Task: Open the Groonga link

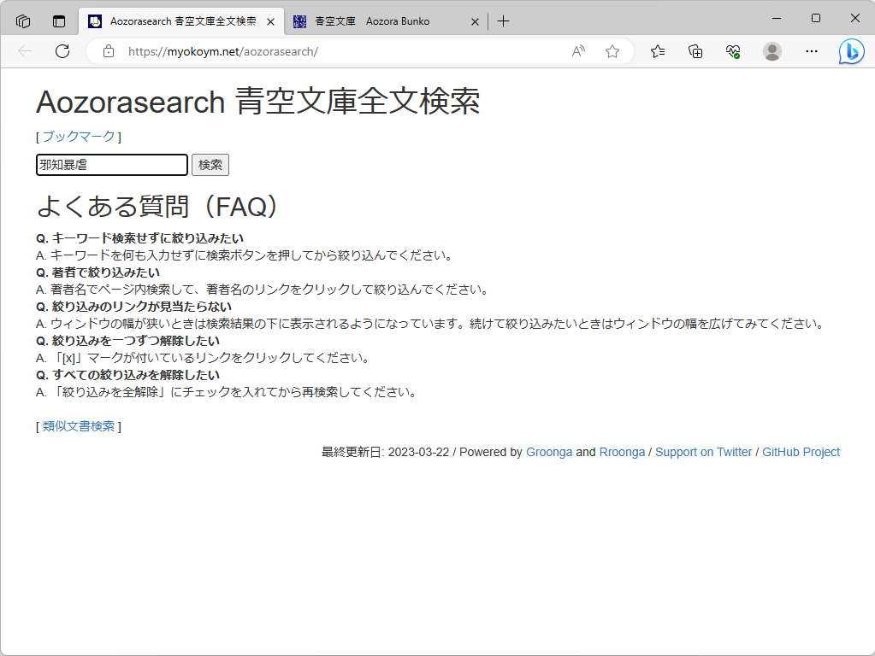Action: pyautogui.click(x=549, y=452)
